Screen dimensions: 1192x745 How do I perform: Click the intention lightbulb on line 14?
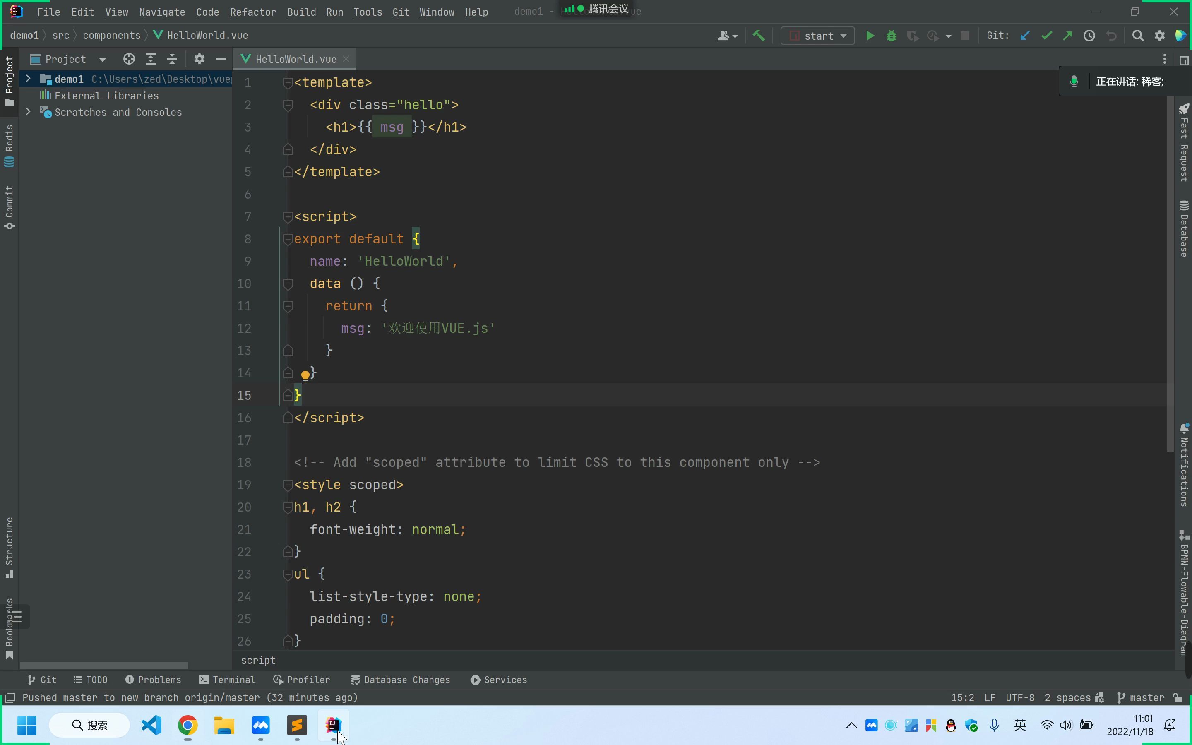(305, 376)
